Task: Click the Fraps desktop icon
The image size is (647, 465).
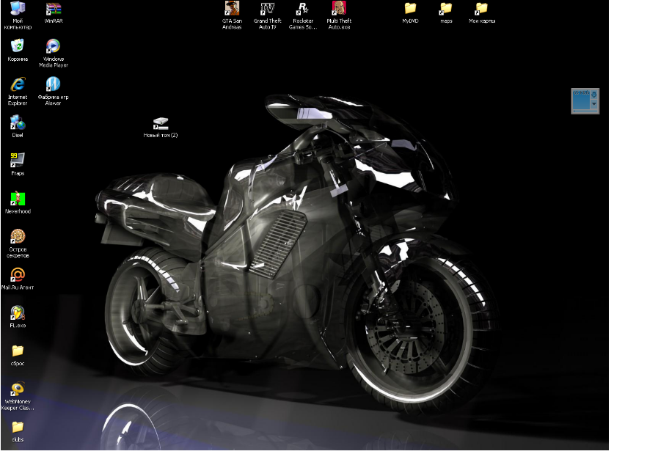Action: tap(18, 160)
